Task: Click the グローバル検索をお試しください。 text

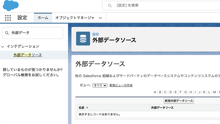Action: coord(31,75)
